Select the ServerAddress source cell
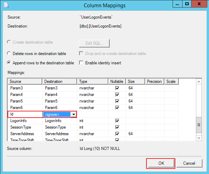Screen dimensions: 209x174 (x=25, y=134)
